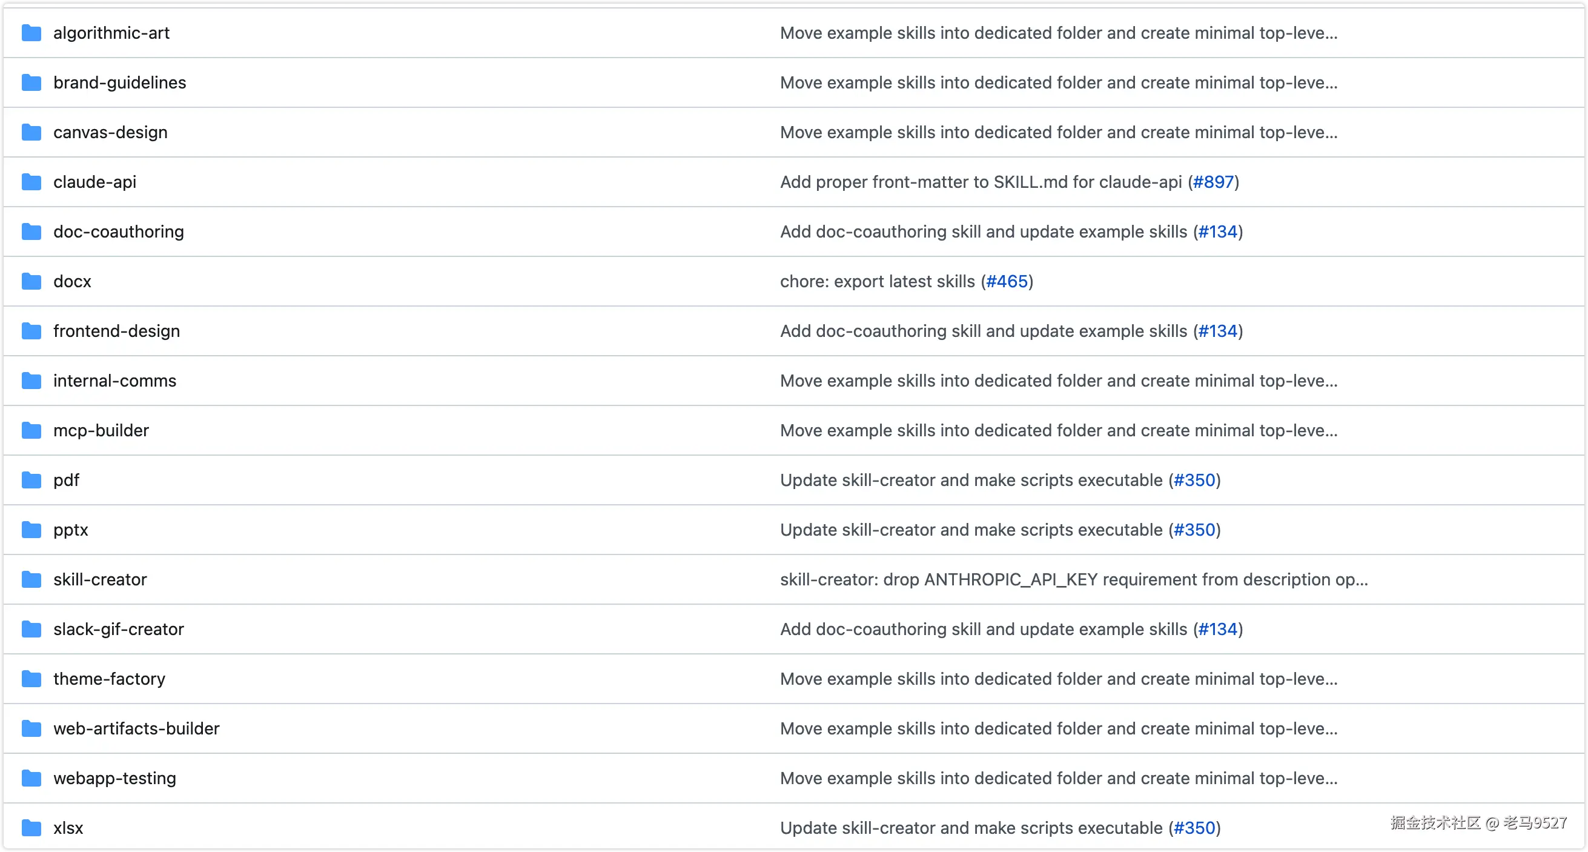Image resolution: width=1588 pixels, height=852 pixels.
Task: Open web-artifacts-builder folder
Action: pyautogui.click(x=136, y=728)
